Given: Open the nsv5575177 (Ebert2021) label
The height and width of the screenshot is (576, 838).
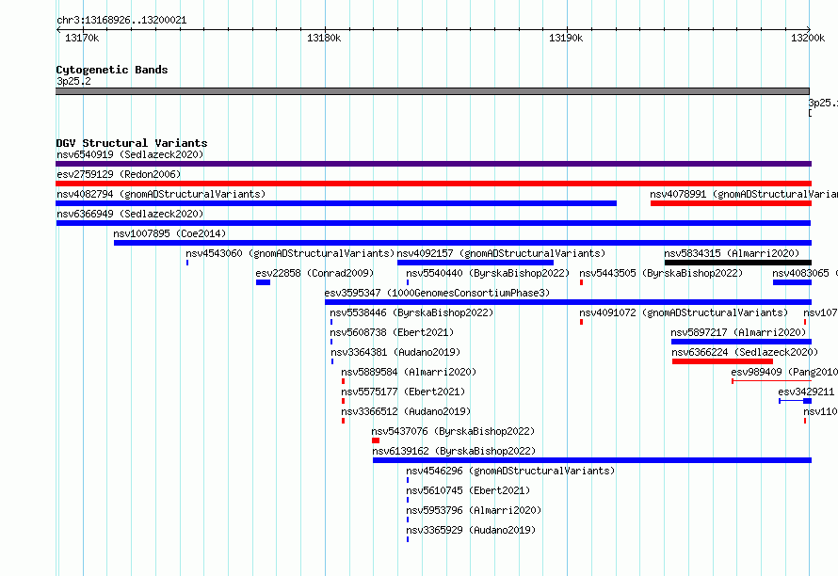Looking at the screenshot, I should point(403,392).
